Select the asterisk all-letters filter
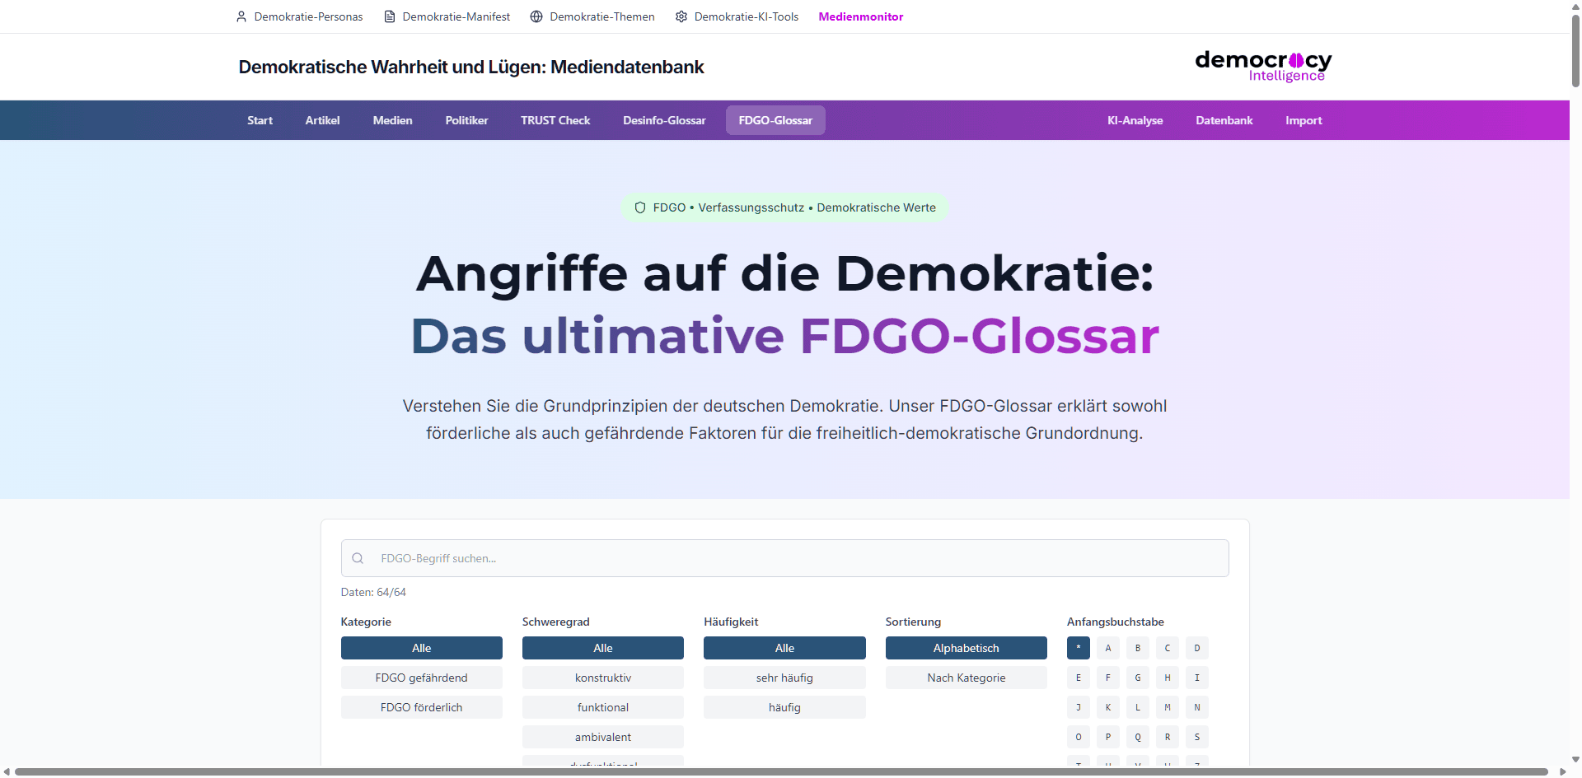 point(1079,648)
